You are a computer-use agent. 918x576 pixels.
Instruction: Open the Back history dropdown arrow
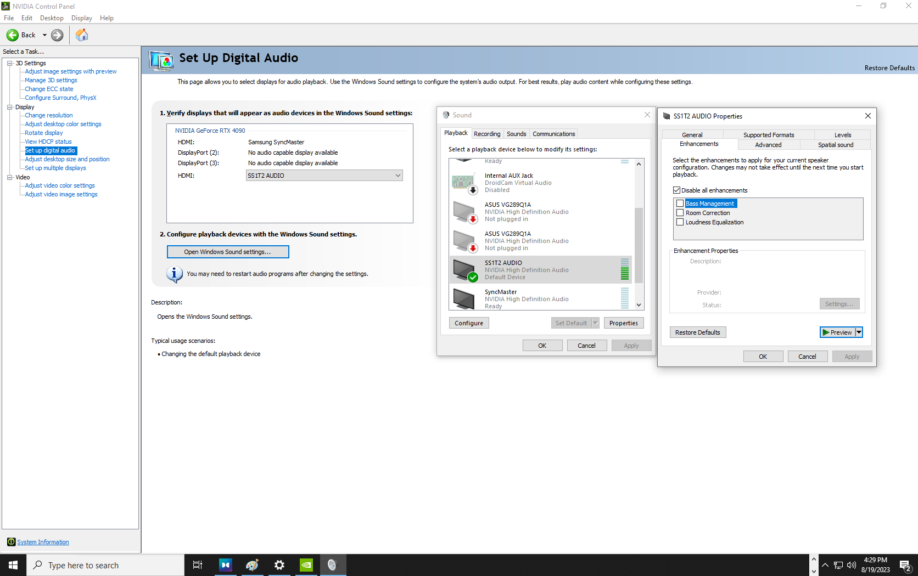44,35
